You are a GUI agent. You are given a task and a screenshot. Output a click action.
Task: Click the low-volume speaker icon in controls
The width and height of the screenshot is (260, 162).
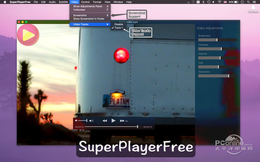76,121
